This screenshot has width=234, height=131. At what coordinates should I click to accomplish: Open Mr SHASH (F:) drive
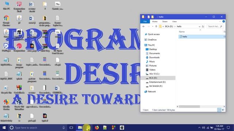point(156,86)
